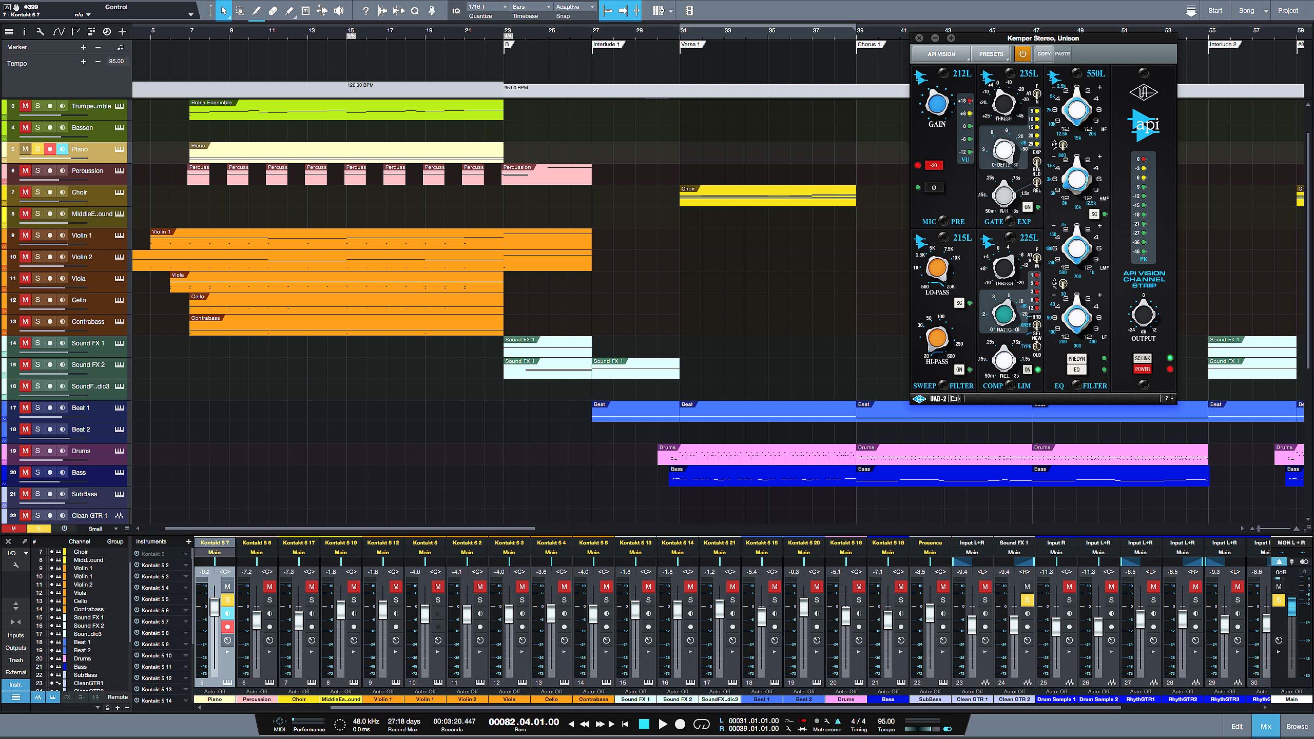Open the track list icon
Image resolution: width=1314 pixels, height=739 pixels.
click(x=9, y=32)
